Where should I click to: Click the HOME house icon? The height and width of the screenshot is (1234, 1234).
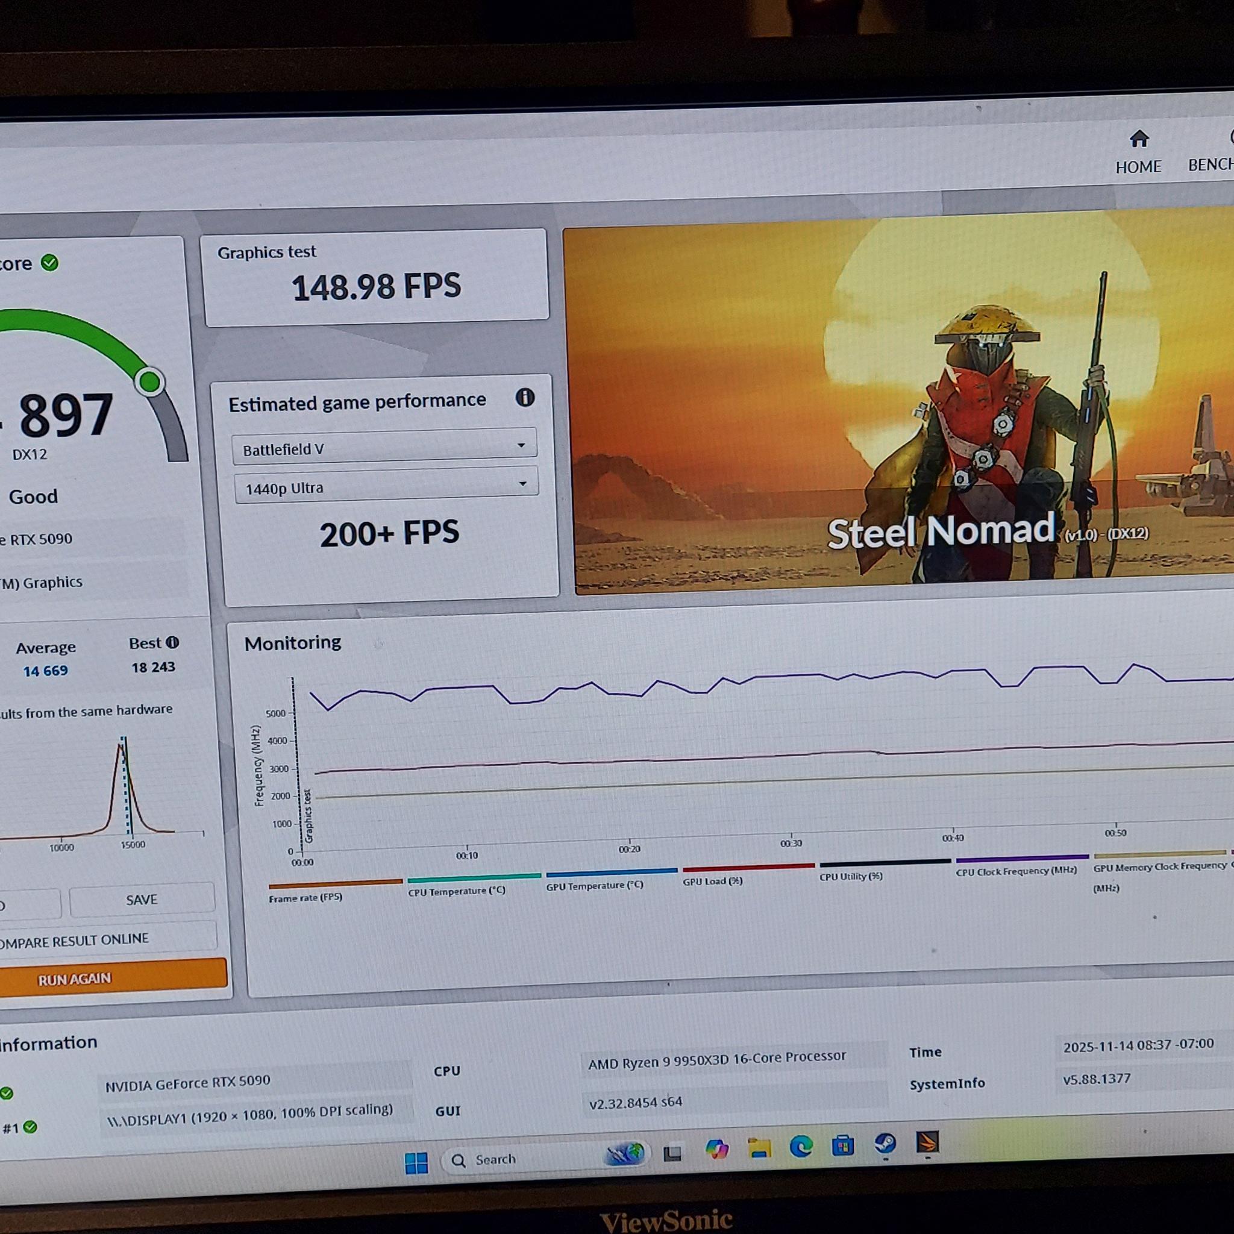[x=1139, y=139]
